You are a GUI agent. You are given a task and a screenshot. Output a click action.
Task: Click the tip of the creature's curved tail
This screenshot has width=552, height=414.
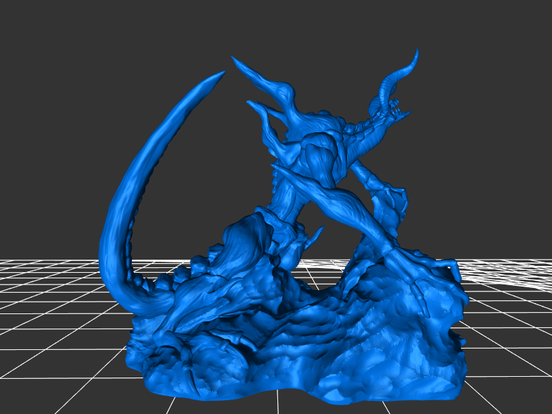coord(221,73)
